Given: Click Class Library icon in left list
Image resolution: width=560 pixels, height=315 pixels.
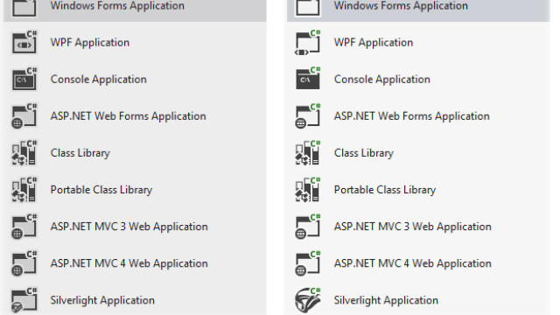Looking at the screenshot, I should click(24, 152).
